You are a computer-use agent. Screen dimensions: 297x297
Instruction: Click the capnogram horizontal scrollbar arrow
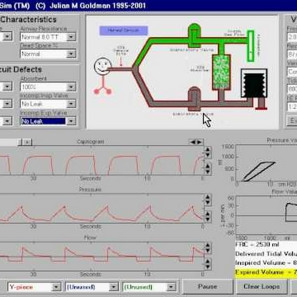[27, 142]
